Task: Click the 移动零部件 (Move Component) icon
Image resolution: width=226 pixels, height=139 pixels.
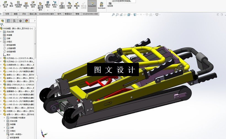Action: coord(33,2)
